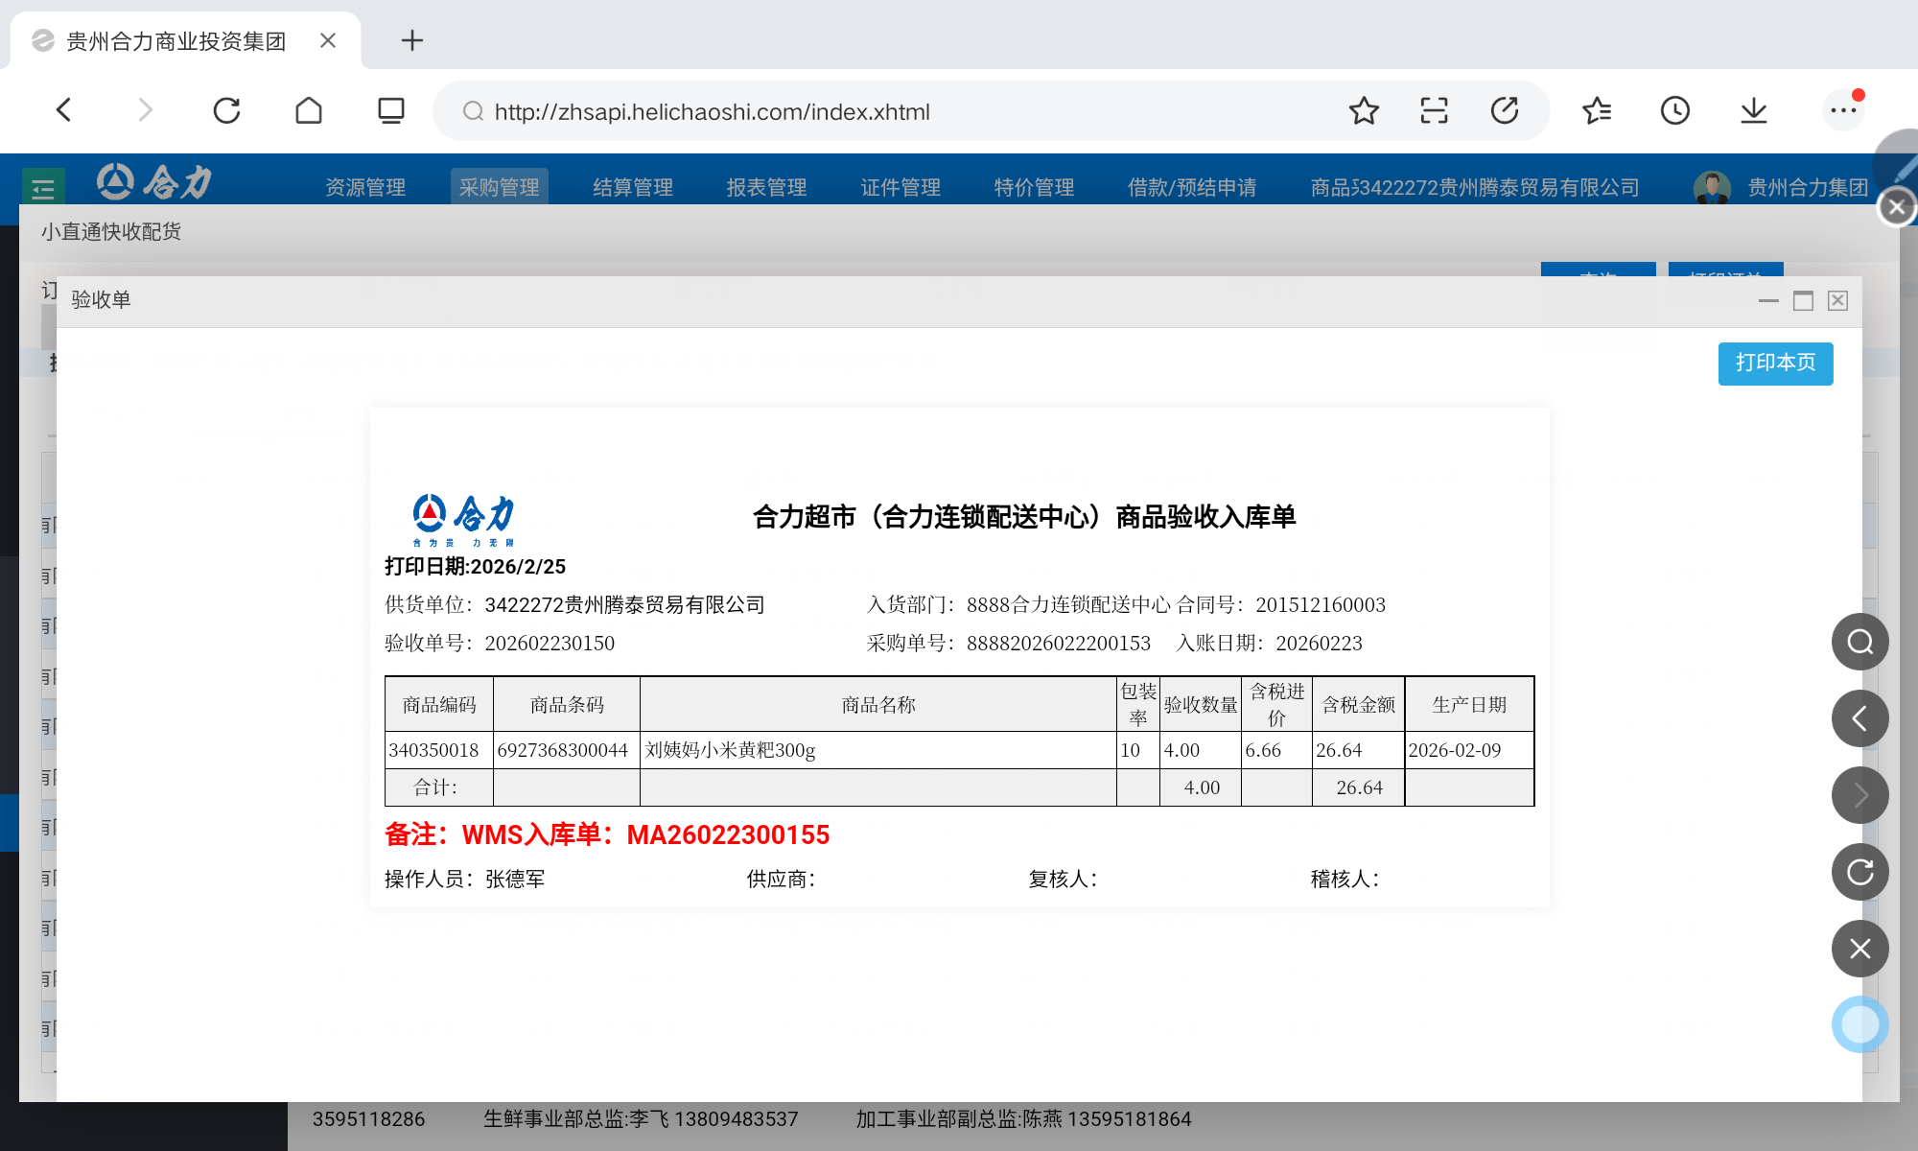1918x1151 pixels.
Task: Open browser history clock icon
Action: 1674,111
